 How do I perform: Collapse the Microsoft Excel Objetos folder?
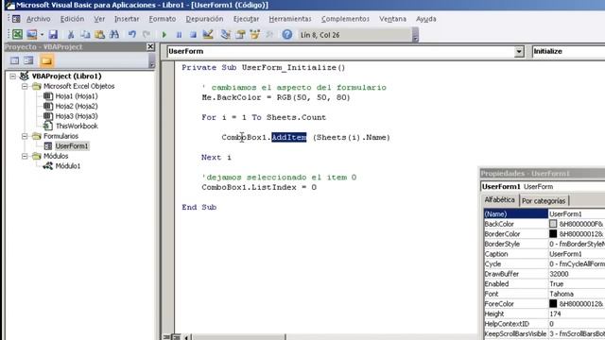click(25, 86)
